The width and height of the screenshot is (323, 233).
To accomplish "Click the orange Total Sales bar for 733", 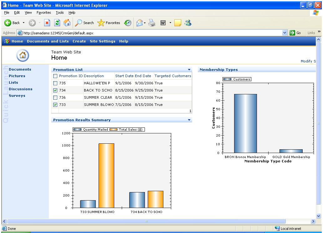I will coord(106,176).
